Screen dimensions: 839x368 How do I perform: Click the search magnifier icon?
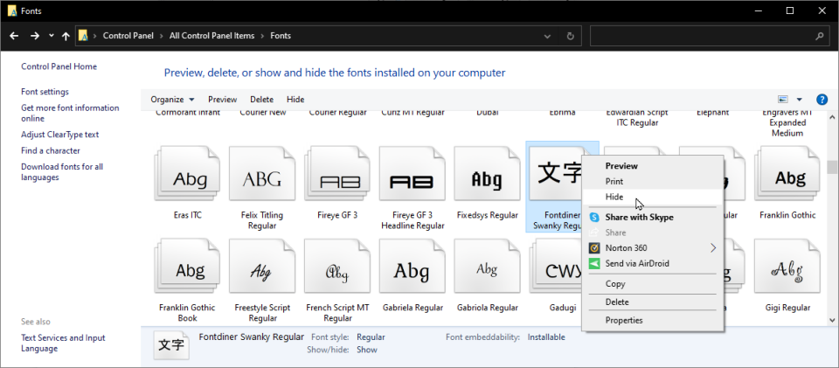[819, 37]
